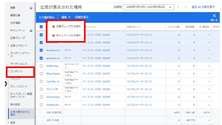Screen dimensions: 222x125
Task: Open 除外設定 in the sidebar
Action: (15, 104)
